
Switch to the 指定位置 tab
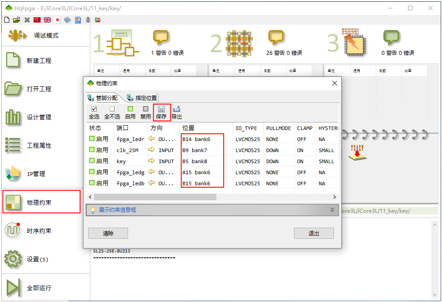click(x=142, y=98)
